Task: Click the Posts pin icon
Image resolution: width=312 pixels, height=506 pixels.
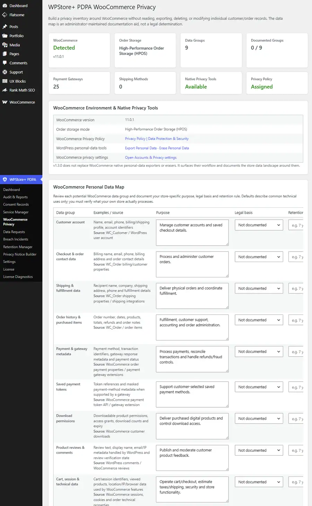Action: [x=5, y=27]
